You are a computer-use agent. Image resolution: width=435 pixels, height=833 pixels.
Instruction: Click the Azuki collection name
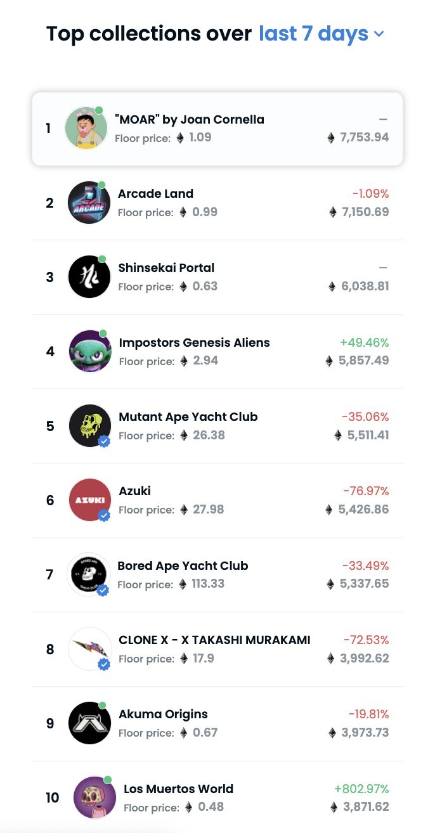[134, 491]
